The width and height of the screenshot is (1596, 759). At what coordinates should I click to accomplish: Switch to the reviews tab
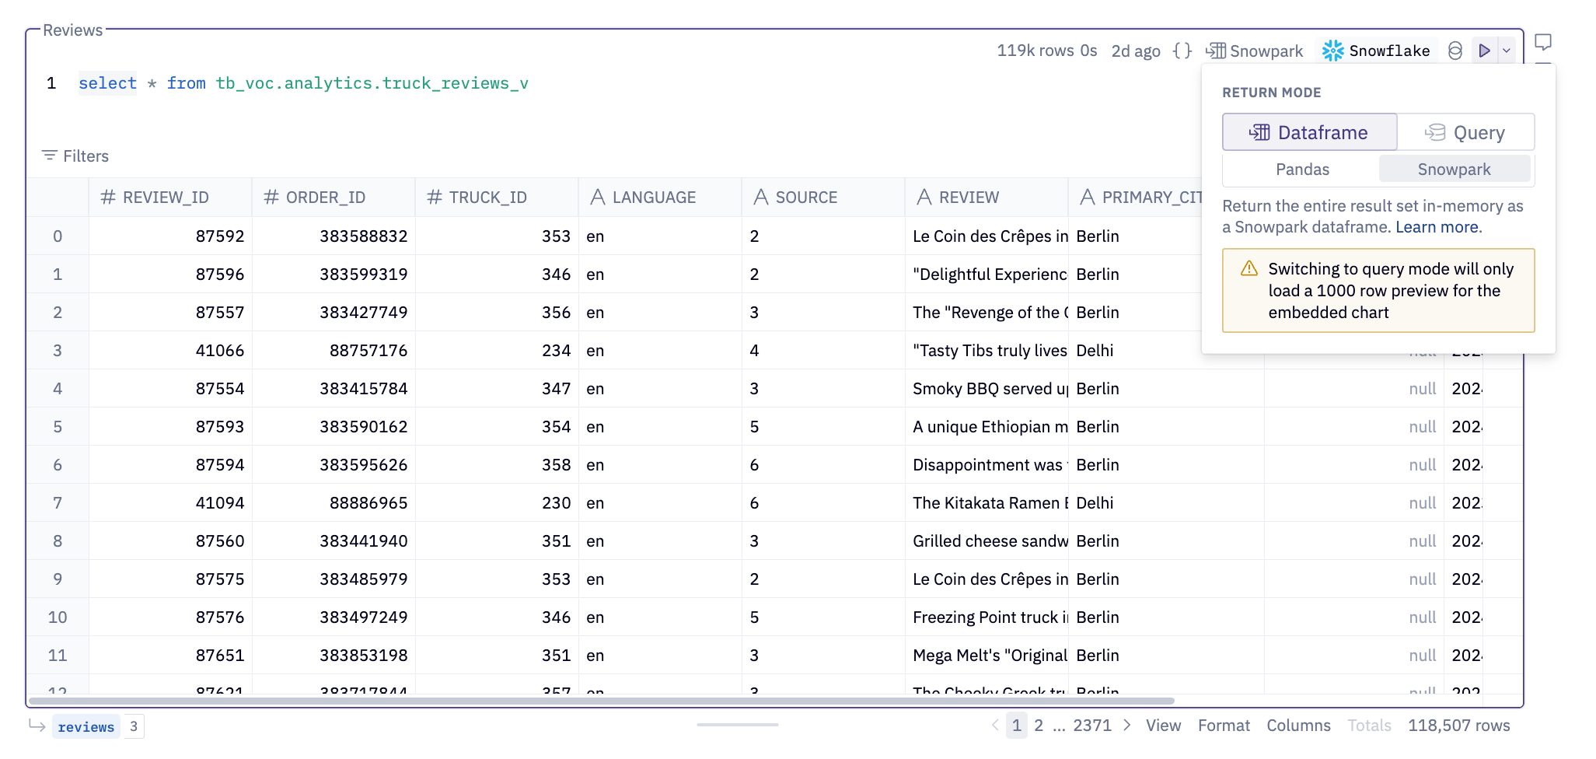86,726
